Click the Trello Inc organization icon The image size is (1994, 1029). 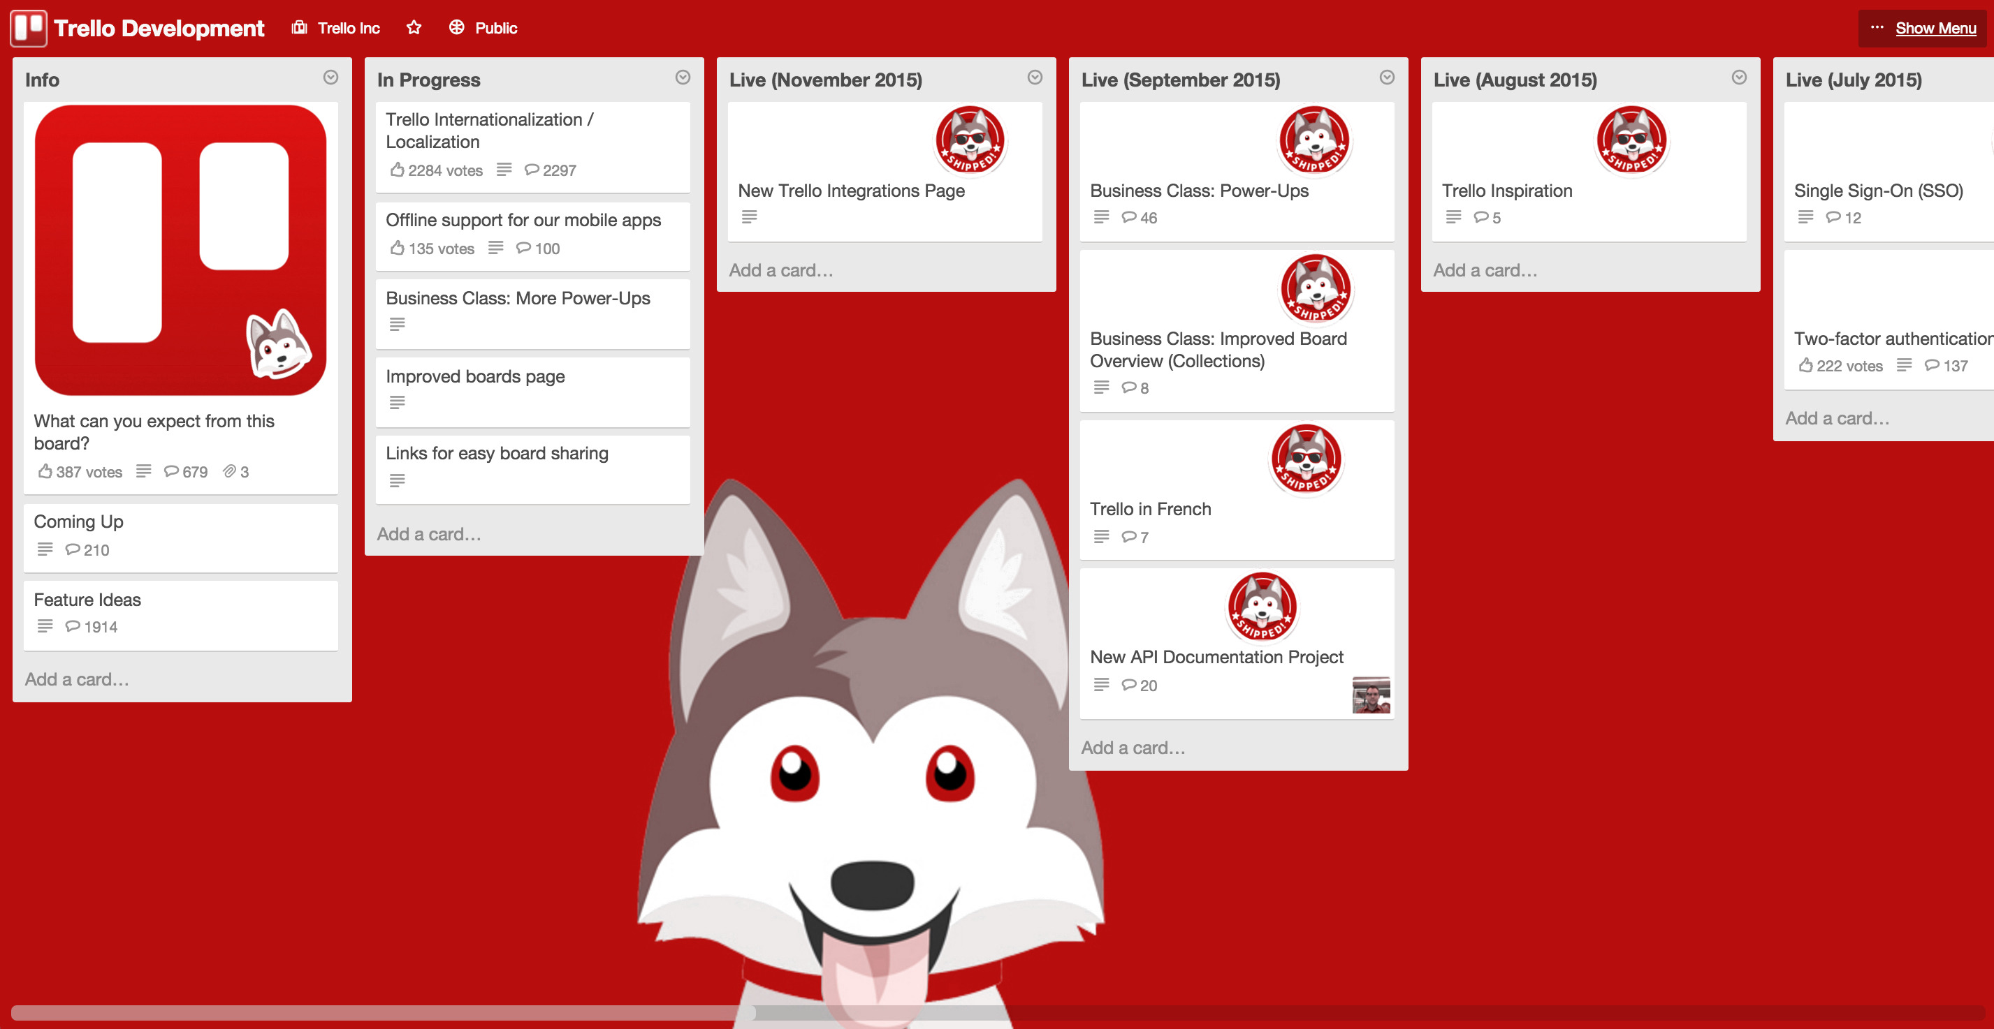300,28
